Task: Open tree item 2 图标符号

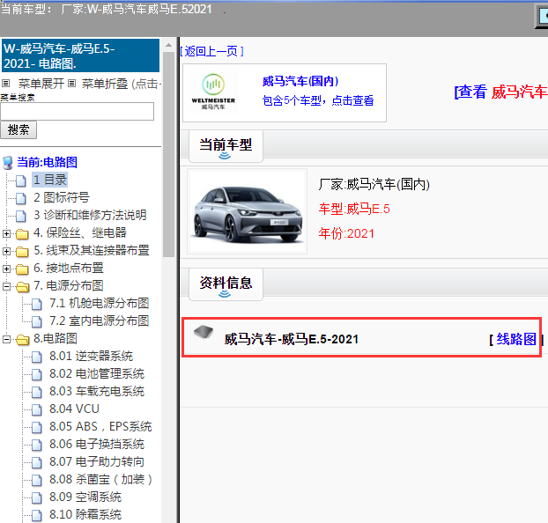Action: pos(61,197)
